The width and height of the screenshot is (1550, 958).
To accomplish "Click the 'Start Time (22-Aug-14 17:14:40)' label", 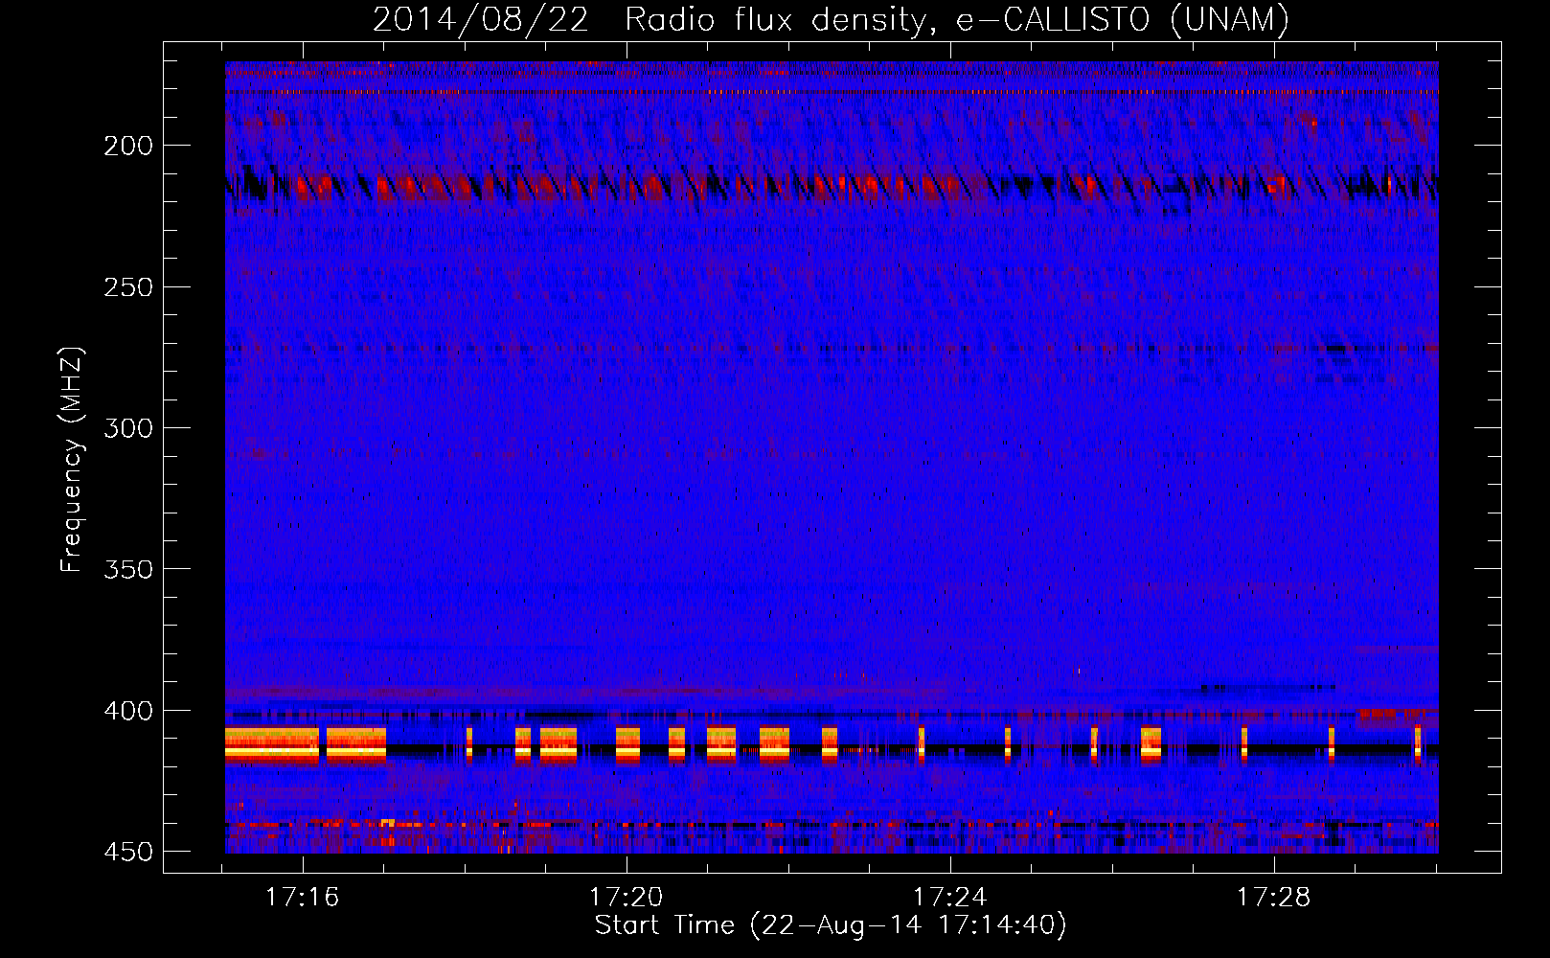I will tap(831, 925).
